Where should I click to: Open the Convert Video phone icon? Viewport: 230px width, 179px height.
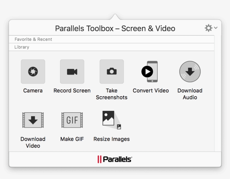[150, 71]
